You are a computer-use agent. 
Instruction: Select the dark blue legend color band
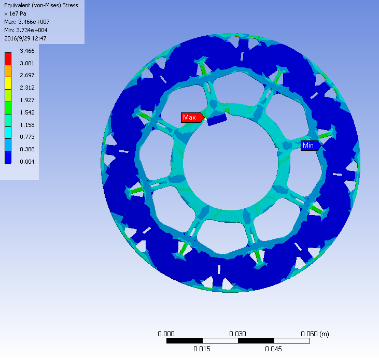click(8, 157)
